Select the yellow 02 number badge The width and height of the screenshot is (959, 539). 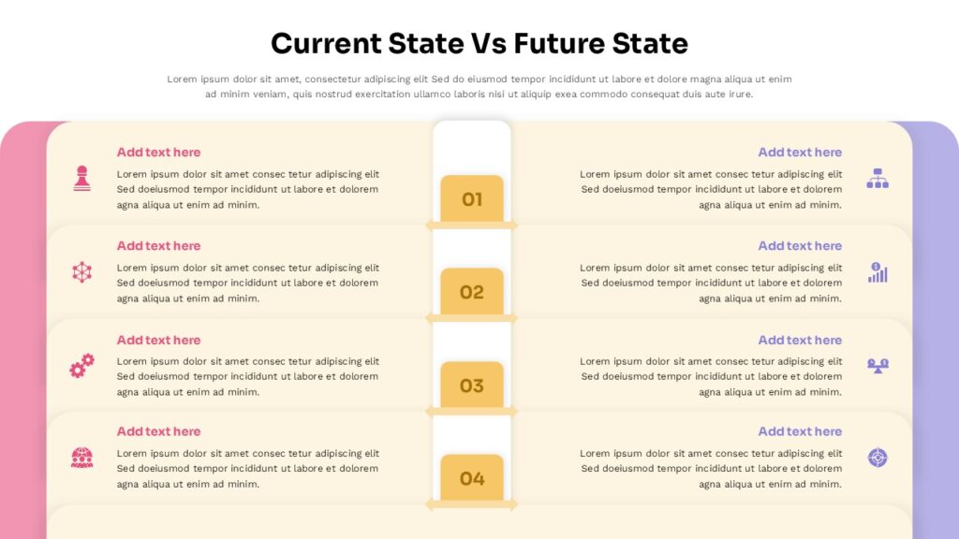point(472,292)
